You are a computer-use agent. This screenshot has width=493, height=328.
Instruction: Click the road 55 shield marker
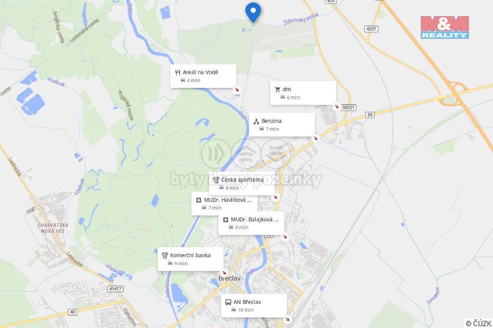click(370, 115)
